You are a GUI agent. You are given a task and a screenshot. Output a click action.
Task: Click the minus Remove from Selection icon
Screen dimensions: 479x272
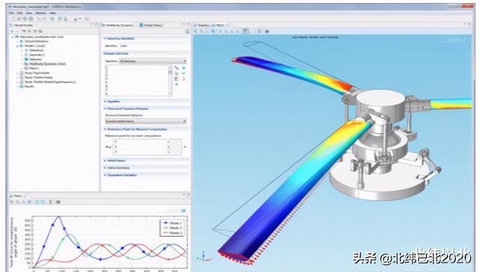(183, 73)
